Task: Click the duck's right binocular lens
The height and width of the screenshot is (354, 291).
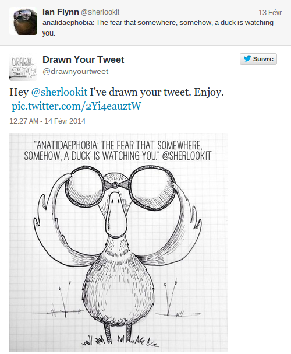Action: (152, 187)
